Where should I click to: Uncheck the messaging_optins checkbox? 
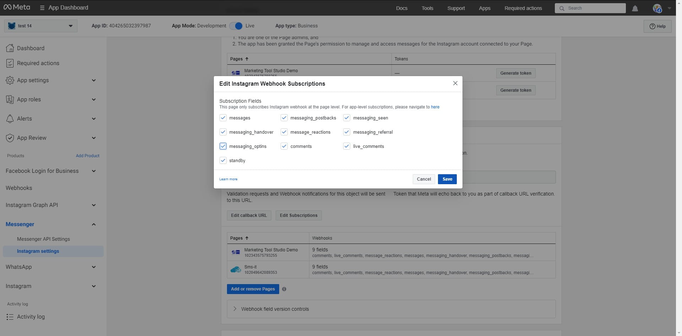223,146
